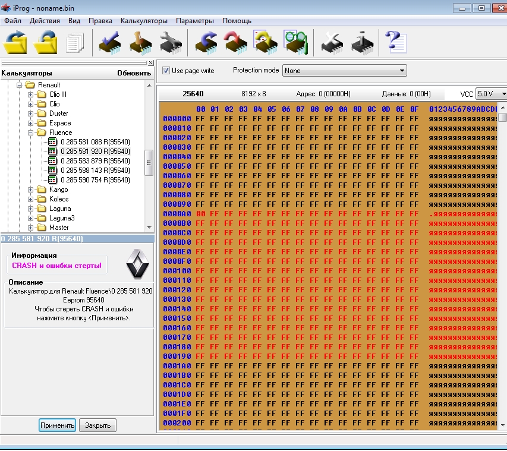Click the copy documents toolbar icon

[x=75, y=42]
